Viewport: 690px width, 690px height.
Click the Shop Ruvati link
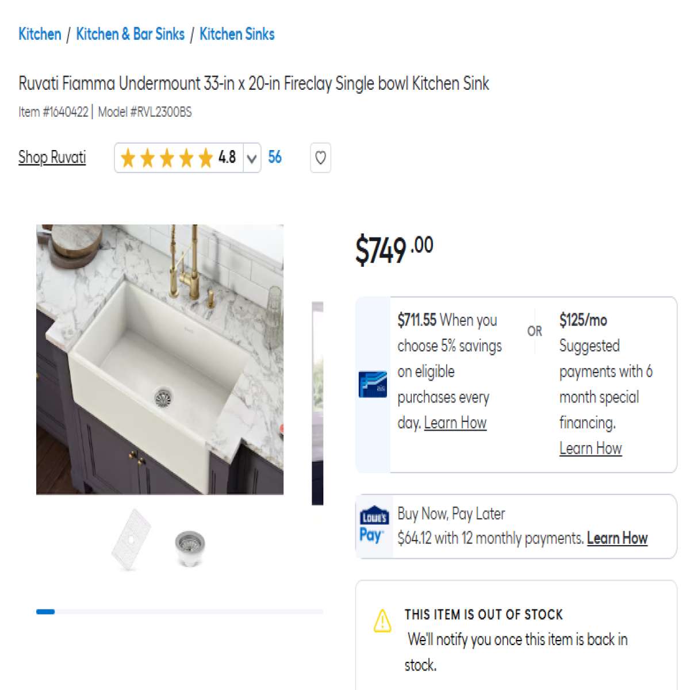point(52,157)
